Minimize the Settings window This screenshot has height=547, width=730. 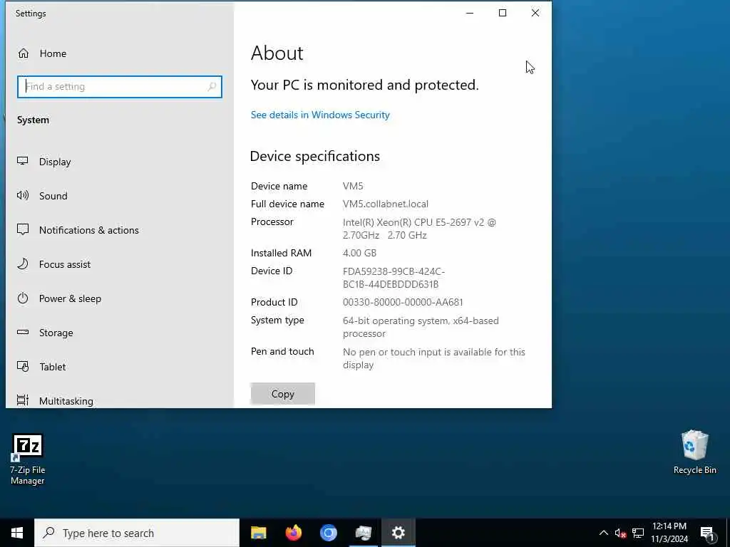click(x=470, y=13)
